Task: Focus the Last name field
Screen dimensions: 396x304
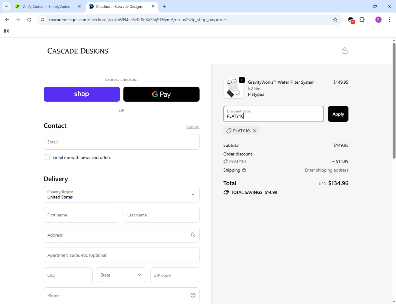Action: 162,215
